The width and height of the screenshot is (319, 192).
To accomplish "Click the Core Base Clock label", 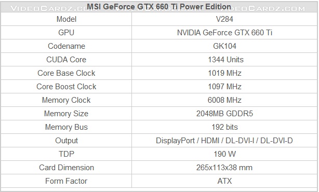I will click(x=67, y=73).
